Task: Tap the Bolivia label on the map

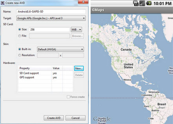Action: tap(155, 110)
